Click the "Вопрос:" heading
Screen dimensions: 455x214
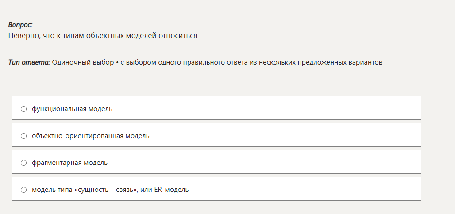20,25
